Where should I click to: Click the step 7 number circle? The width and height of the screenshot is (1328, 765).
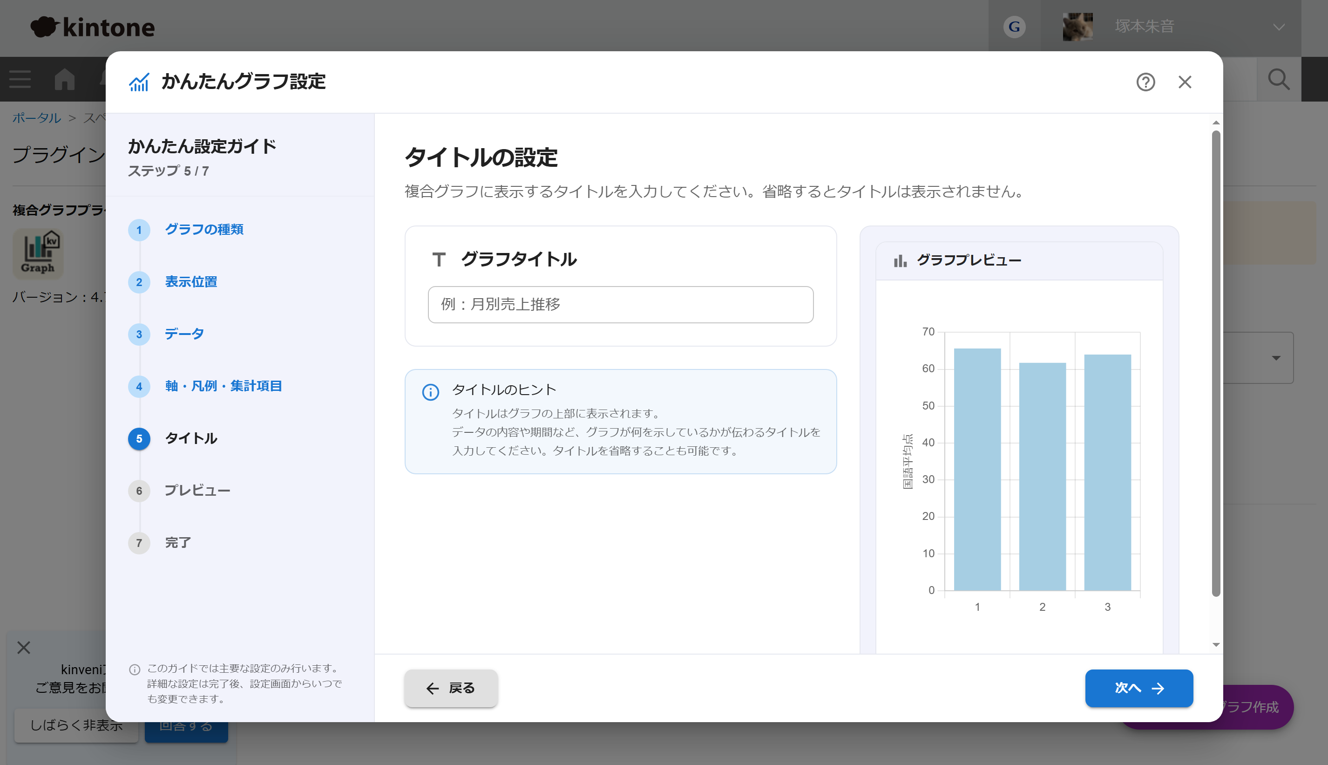pos(139,543)
